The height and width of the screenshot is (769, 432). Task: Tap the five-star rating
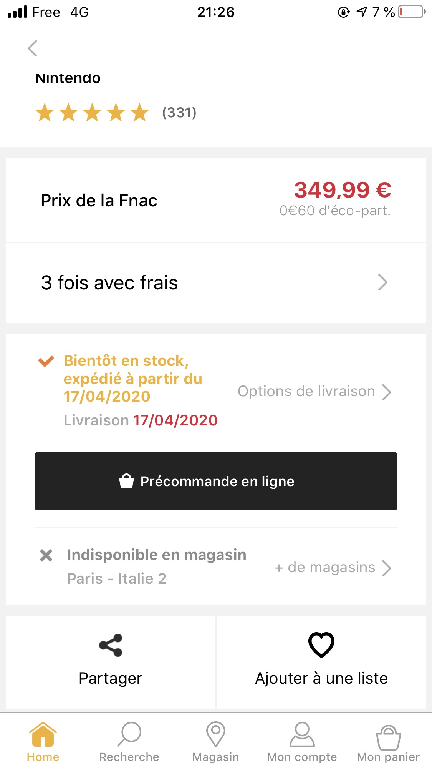[92, 113]
